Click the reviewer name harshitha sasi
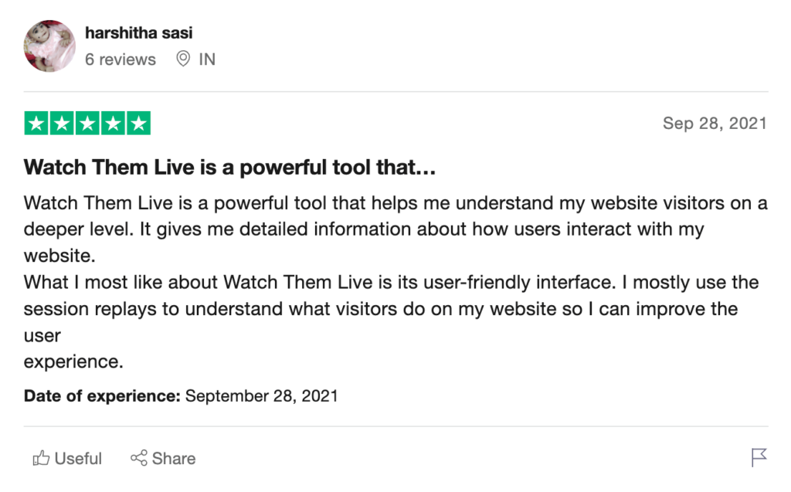Screen dimensions: 791x492 139,32
